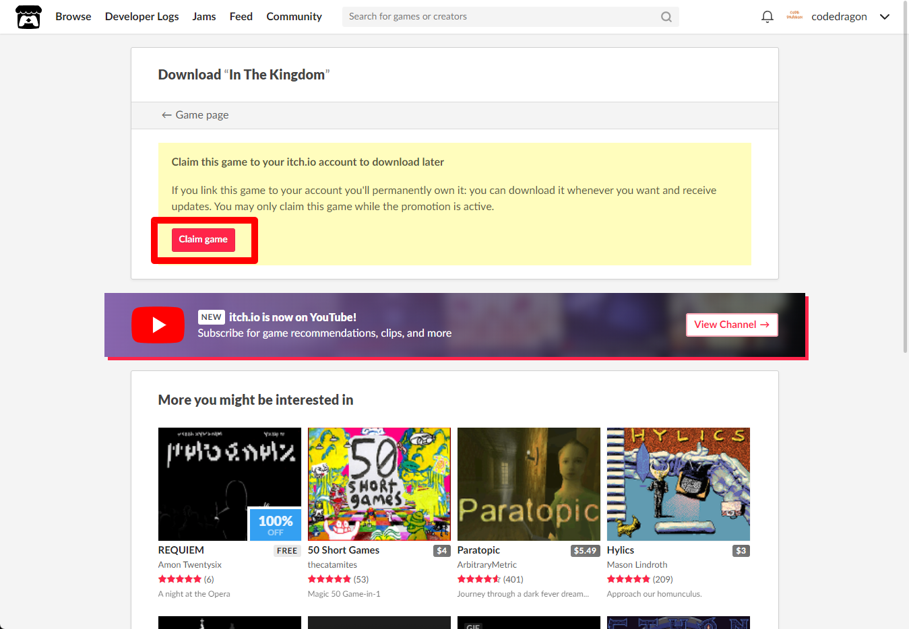Click the page vertical scrollbar

(x=905, y=176)
